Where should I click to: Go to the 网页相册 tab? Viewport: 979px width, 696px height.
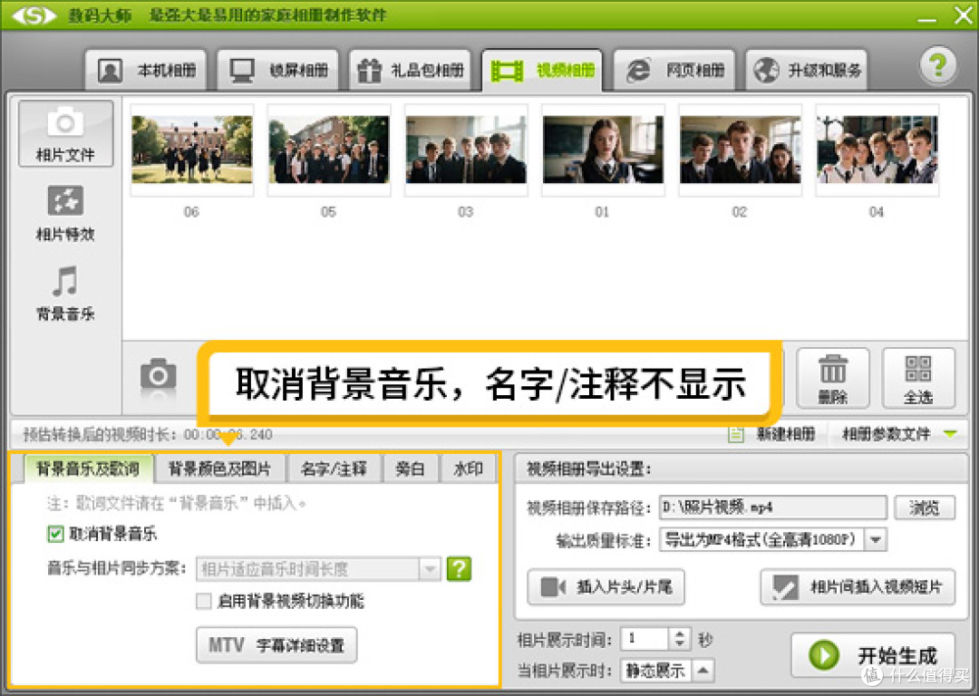tap(674, 70)
